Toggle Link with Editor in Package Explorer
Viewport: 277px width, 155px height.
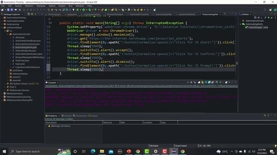32,14
